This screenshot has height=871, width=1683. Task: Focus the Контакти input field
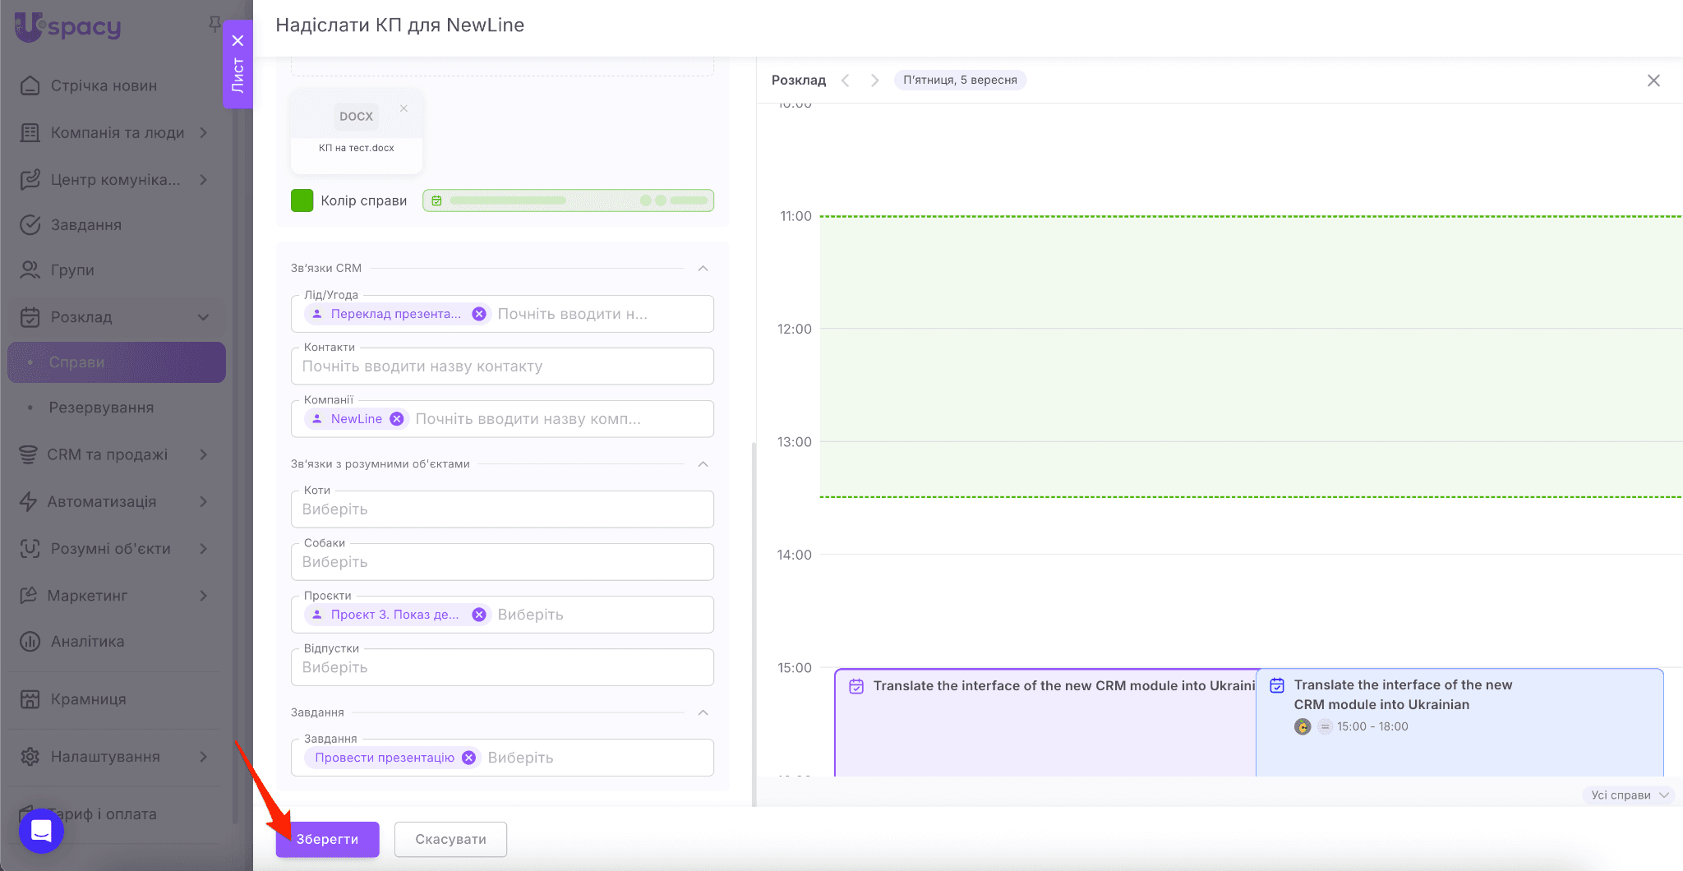(502, 366)
